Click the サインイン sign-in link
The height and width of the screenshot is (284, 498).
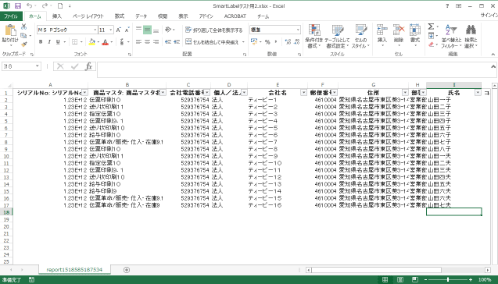click(x=489, y=16)
